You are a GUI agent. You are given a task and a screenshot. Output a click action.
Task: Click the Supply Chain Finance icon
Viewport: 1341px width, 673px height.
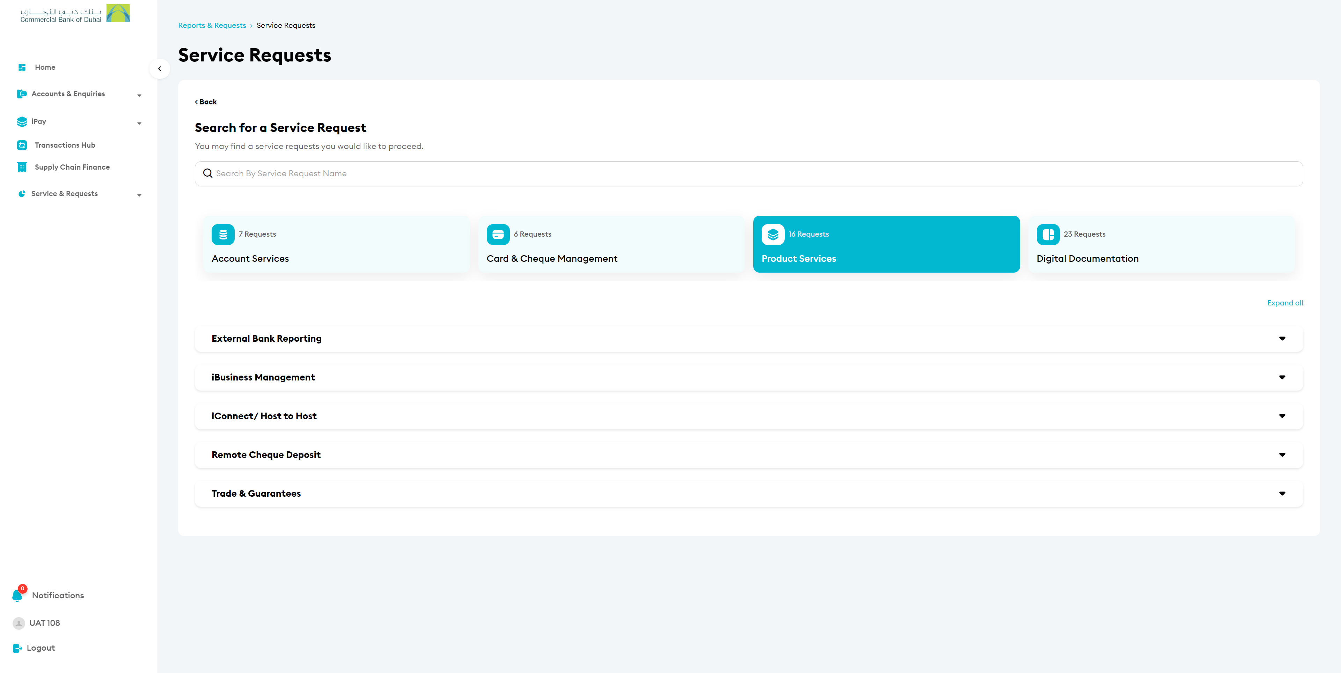[x=22, y=167]
